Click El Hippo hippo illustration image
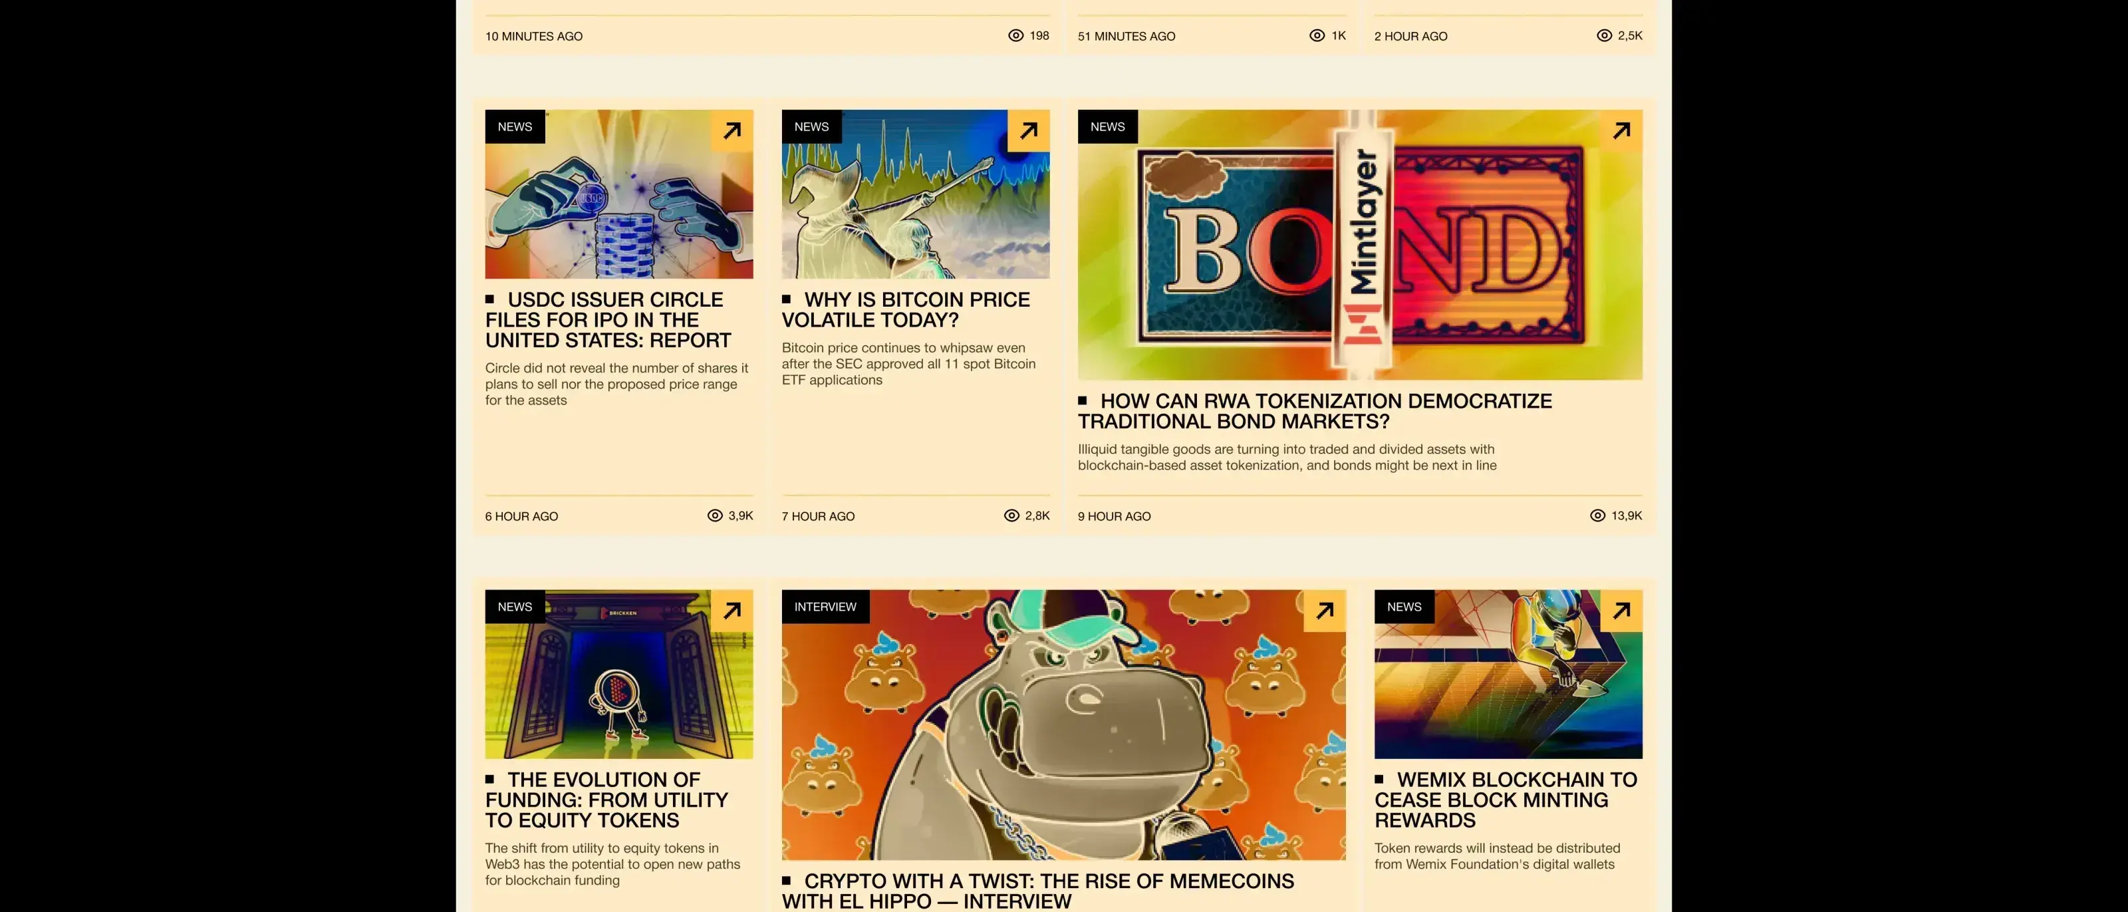Viewport: 2128px width, 912px height. pos(1064,724)
